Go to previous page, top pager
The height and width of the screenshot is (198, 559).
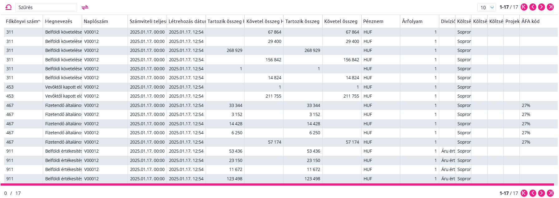point(533,7)
